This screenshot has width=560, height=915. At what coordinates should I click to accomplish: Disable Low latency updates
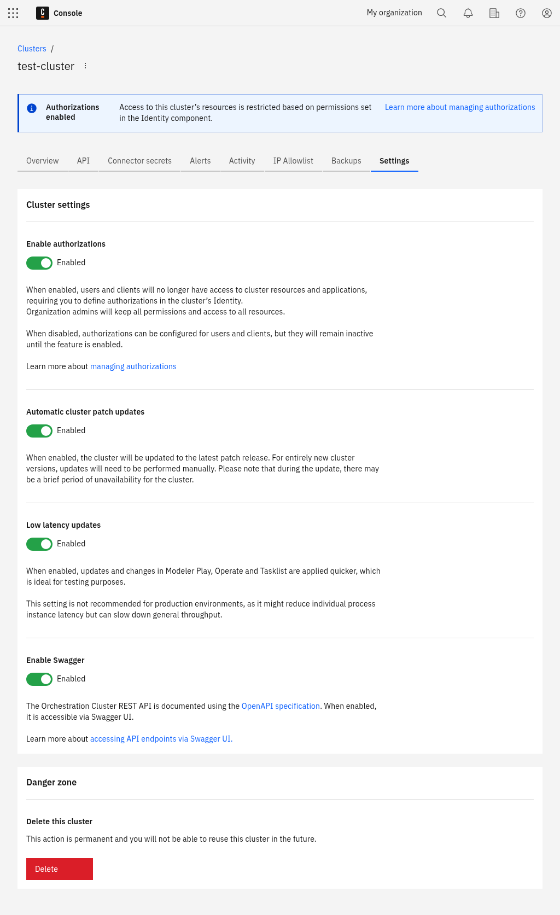(39, 544)
